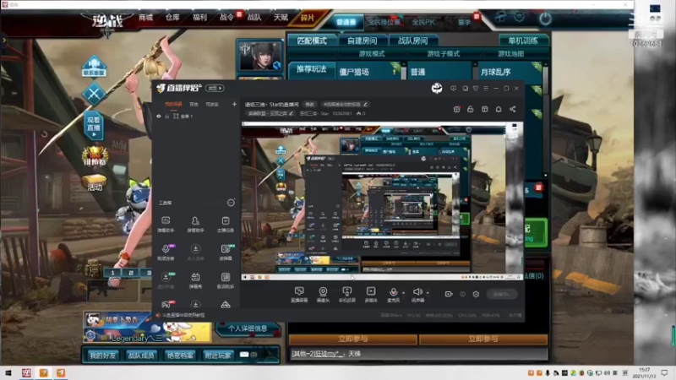Open the game settings gear in top bar

click(x=520, y=17)
